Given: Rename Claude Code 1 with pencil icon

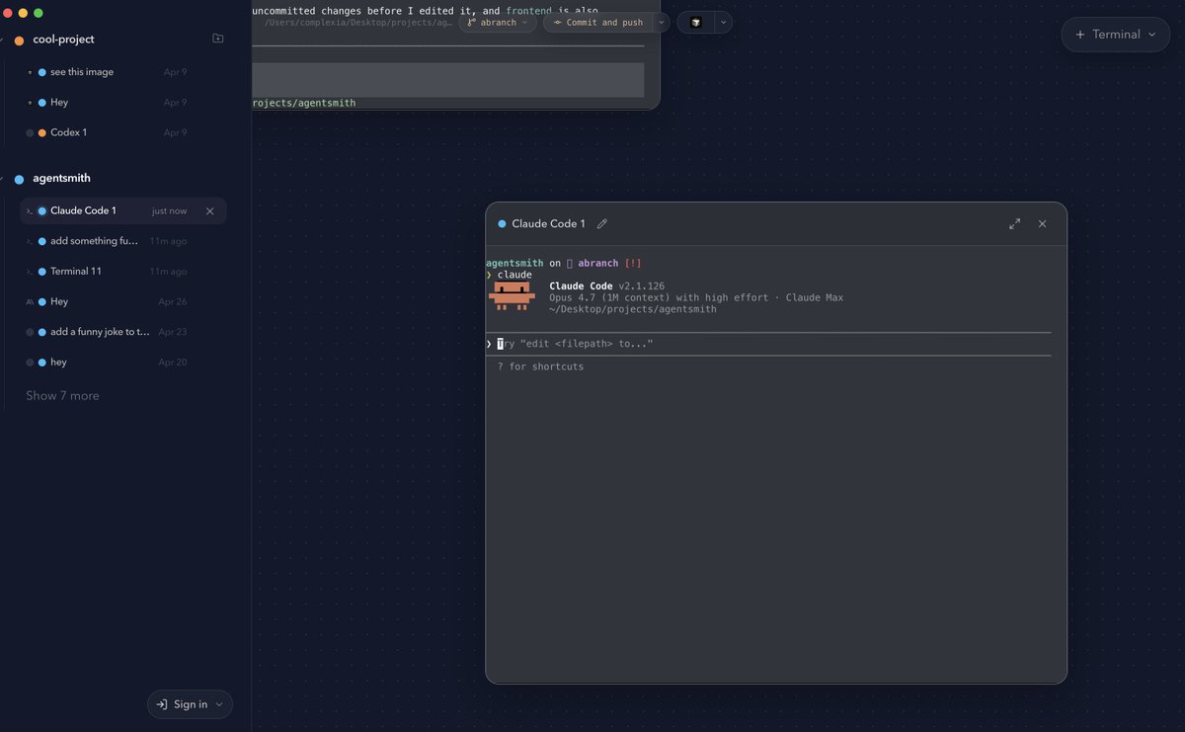Looking at the screenshot, I should [x=602, y=224].
